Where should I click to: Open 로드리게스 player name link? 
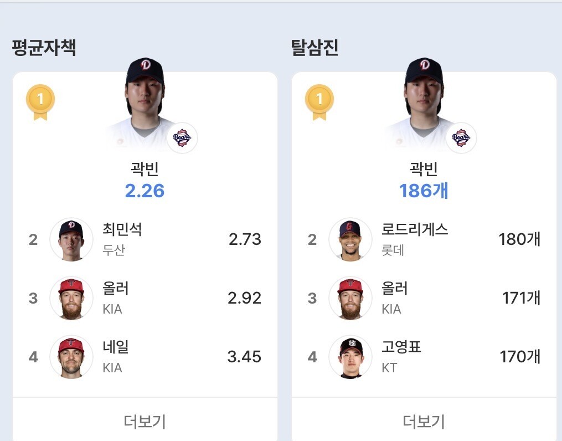coord(415,229)
